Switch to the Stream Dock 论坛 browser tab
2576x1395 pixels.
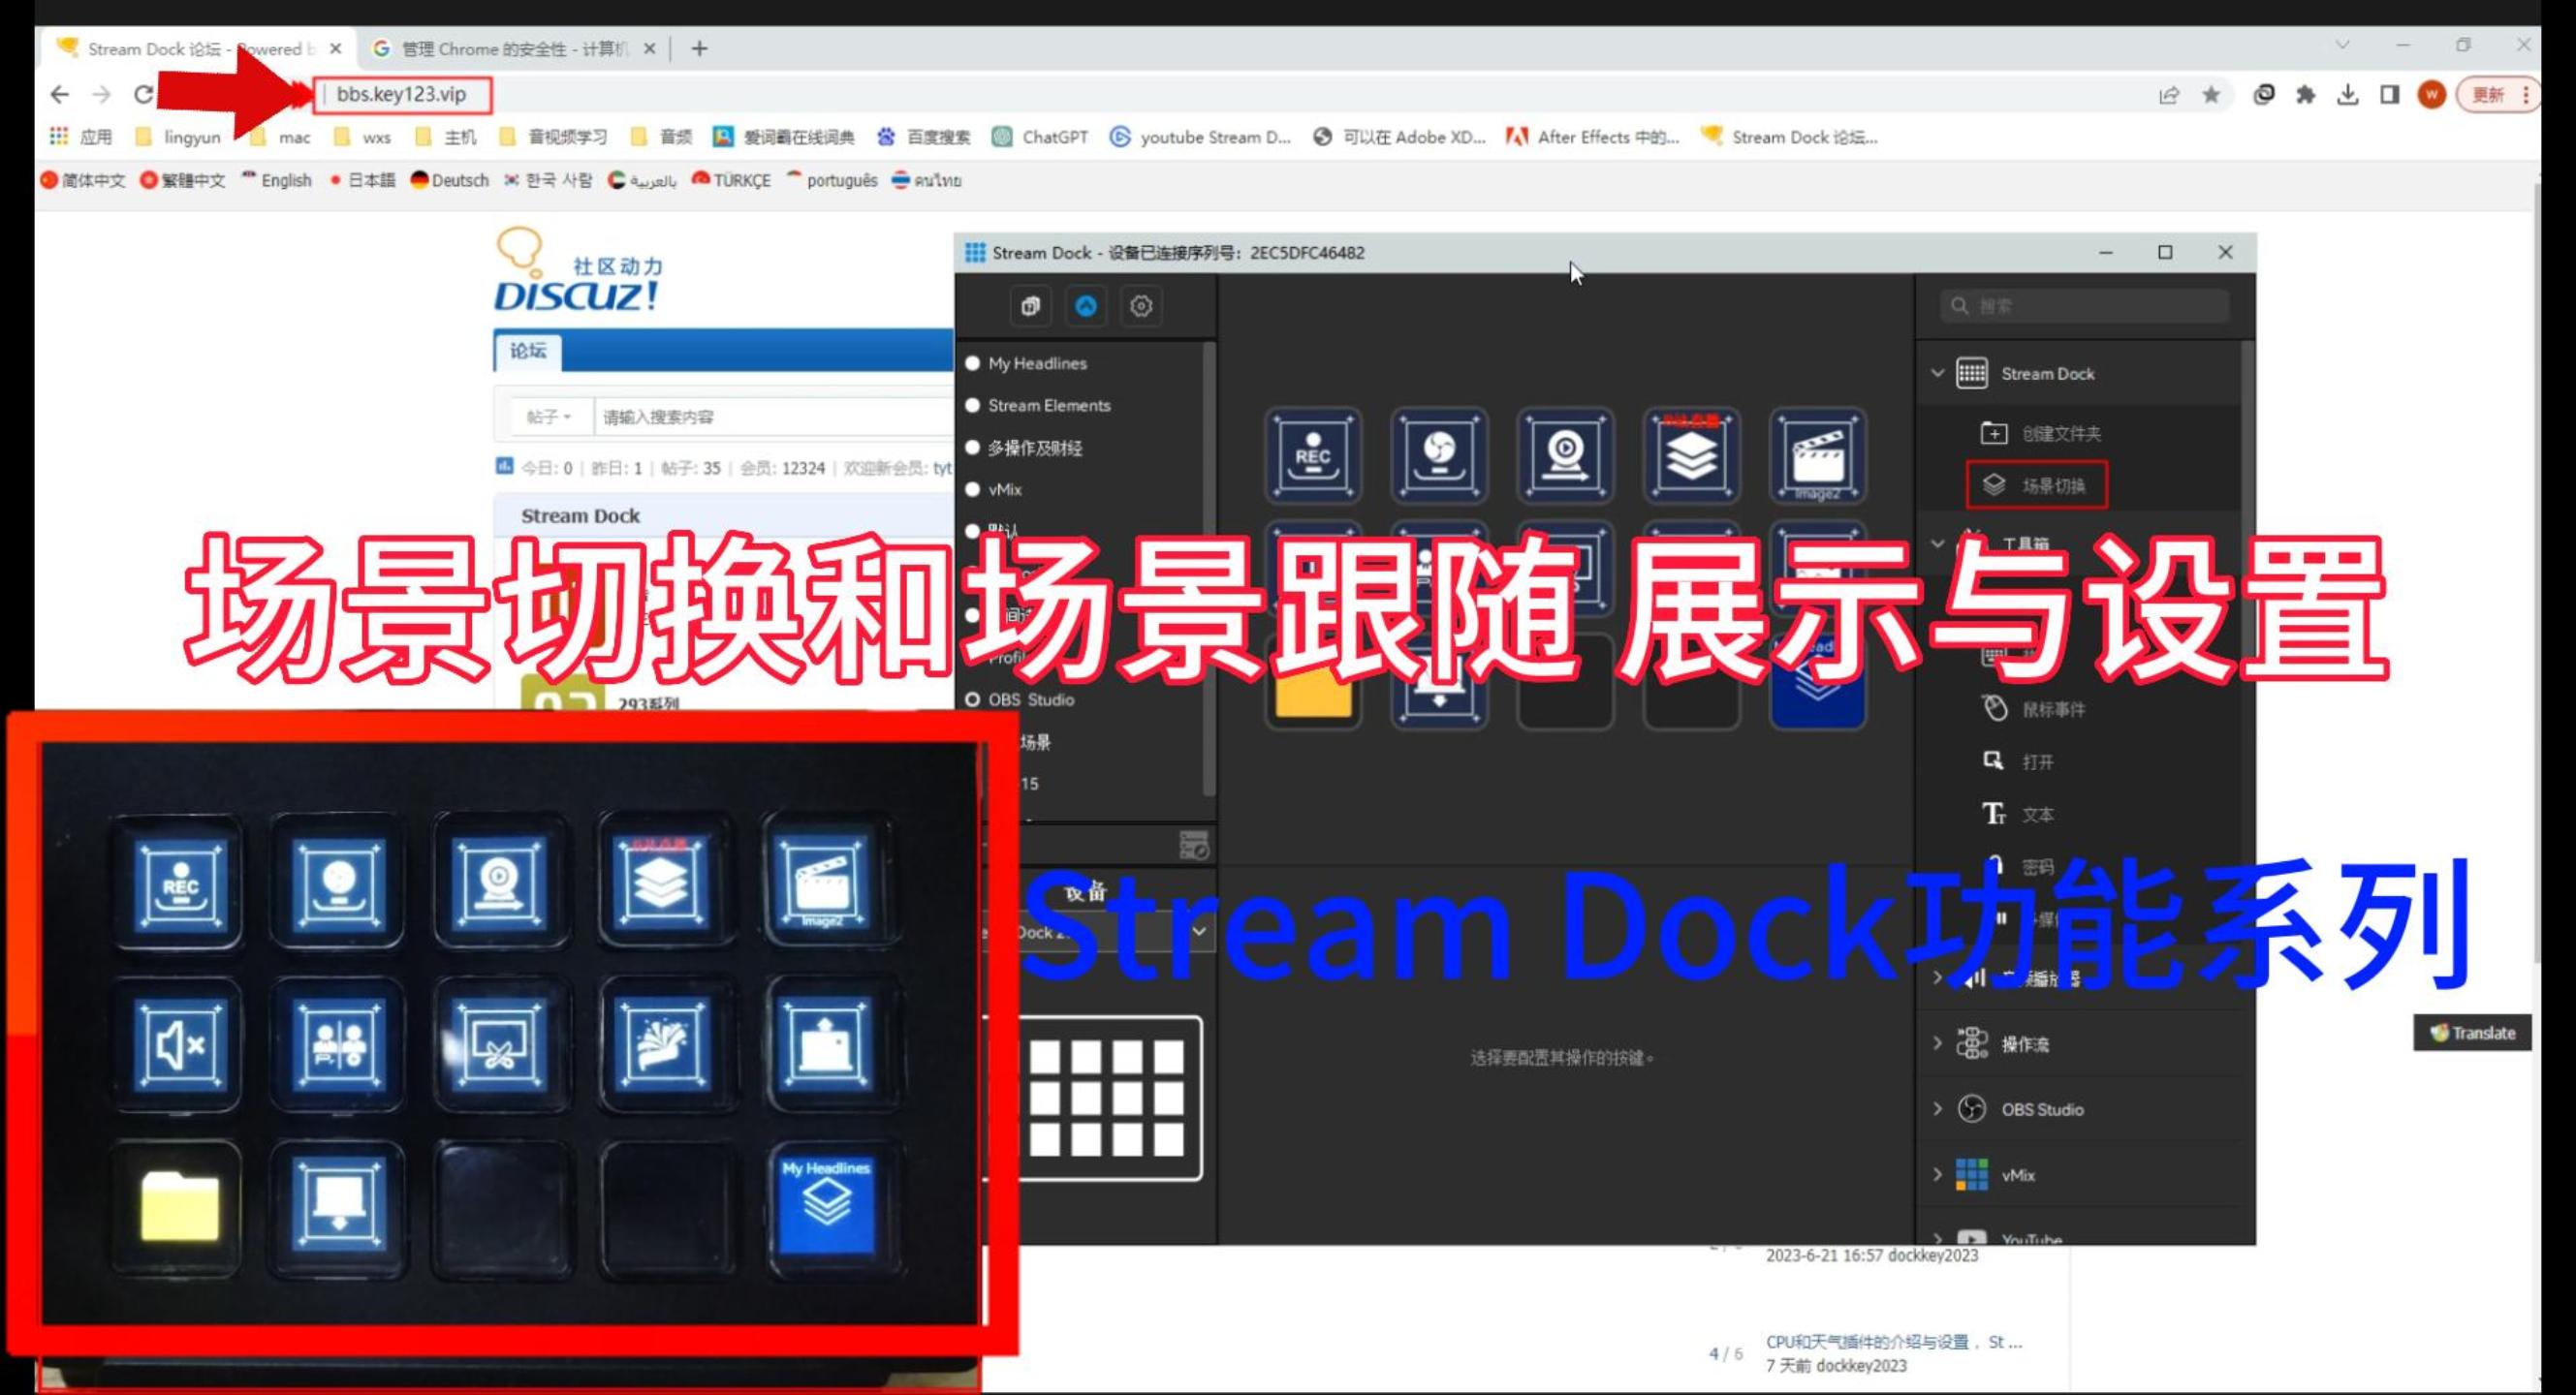pos(198,48)
